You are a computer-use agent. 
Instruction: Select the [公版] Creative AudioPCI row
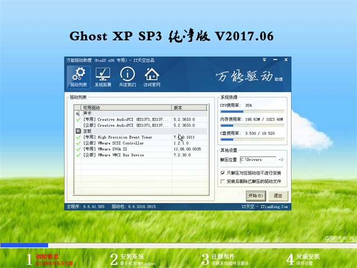[141, 125]
